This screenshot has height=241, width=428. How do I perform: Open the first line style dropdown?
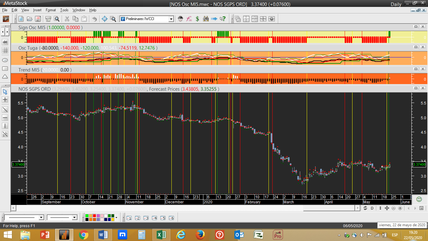coord(41,217)
